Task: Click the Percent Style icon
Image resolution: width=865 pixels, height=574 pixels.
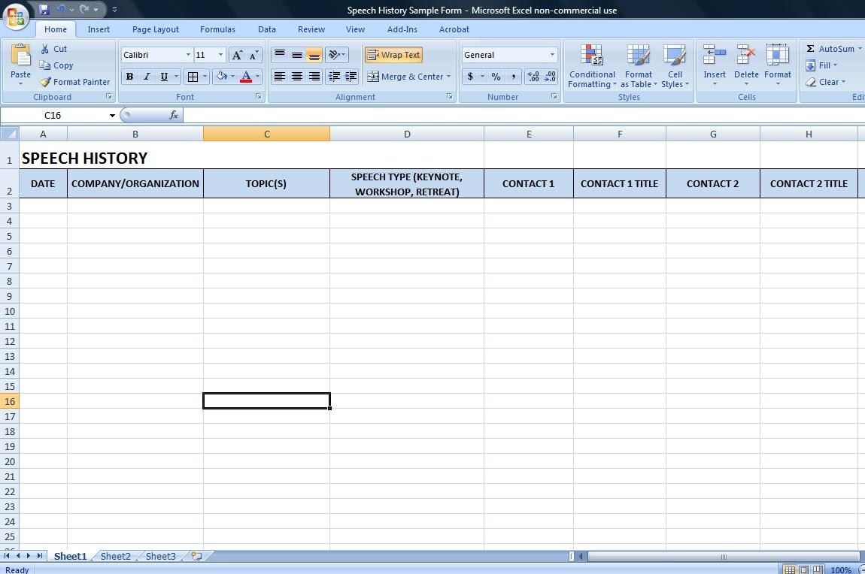Action: click(496, 77)
